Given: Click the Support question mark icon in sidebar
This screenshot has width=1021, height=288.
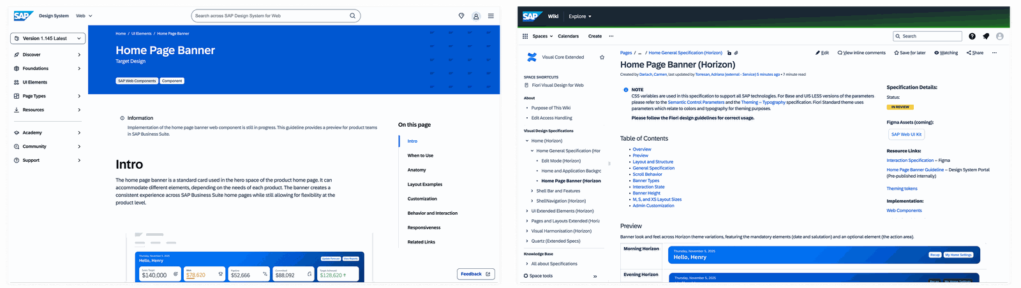Looking at the screenshot, I should [x=17, y=161].
